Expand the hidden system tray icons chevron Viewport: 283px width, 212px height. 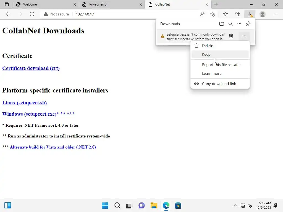[235, 205]
